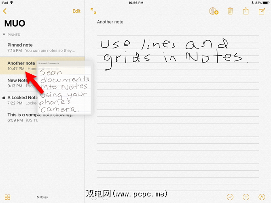Delete note with trash icon

tap(230, 11)
